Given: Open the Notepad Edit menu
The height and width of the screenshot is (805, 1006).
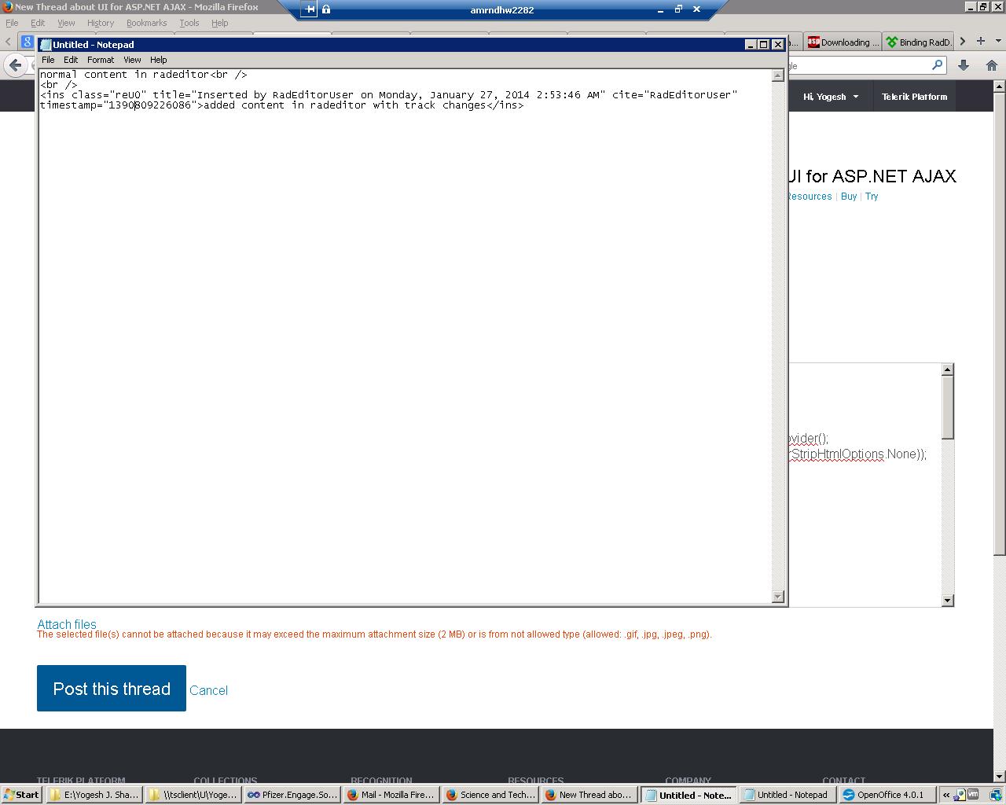Looking at the screenshot, I should [71, 60].
